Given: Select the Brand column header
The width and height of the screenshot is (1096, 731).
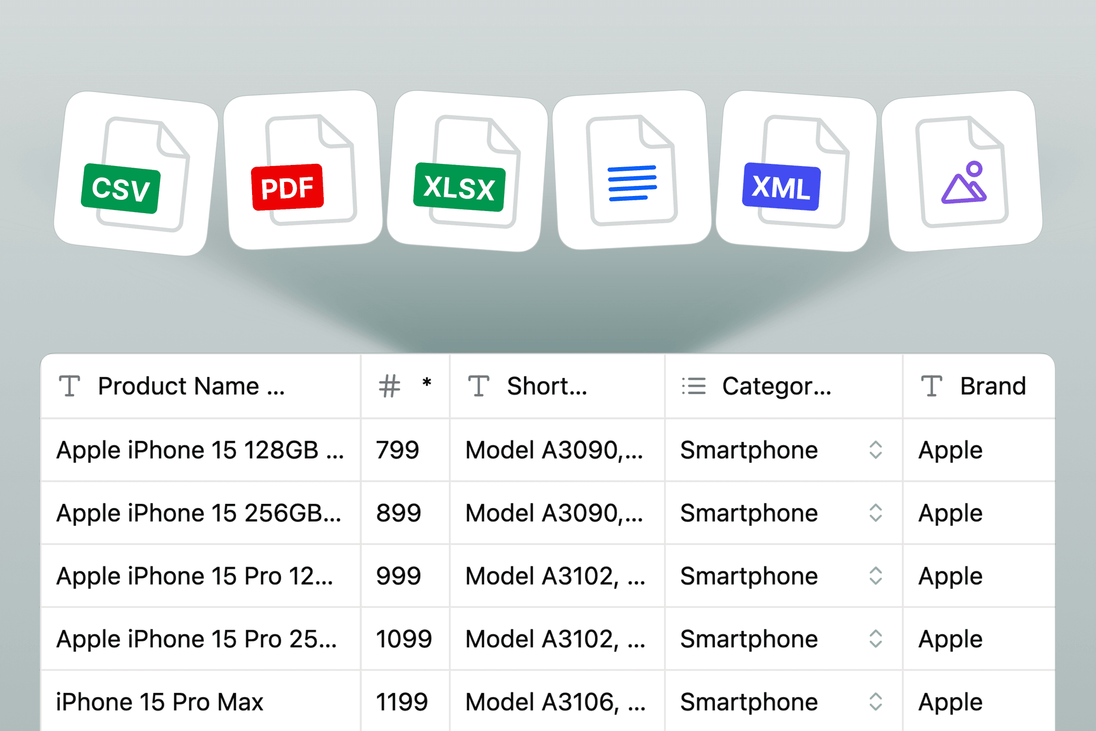Looking at the screenshot, I should tap(993, 385).
